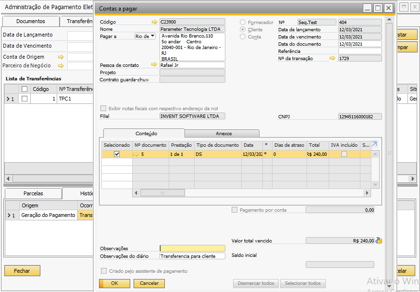The height and width of the screenshot is (292, 420).
Task: Click the Pessoa de contato field Rafael Jr
Action: click(192, 65)
